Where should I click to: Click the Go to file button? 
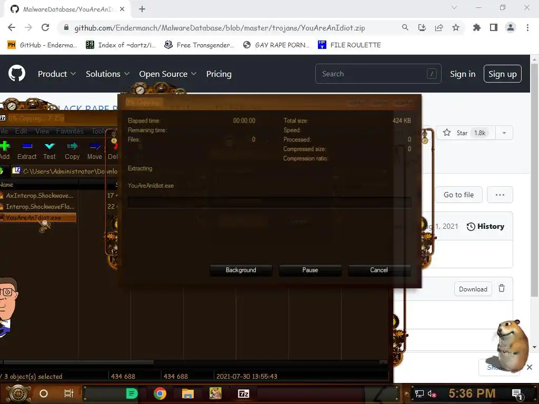(458, 195)
